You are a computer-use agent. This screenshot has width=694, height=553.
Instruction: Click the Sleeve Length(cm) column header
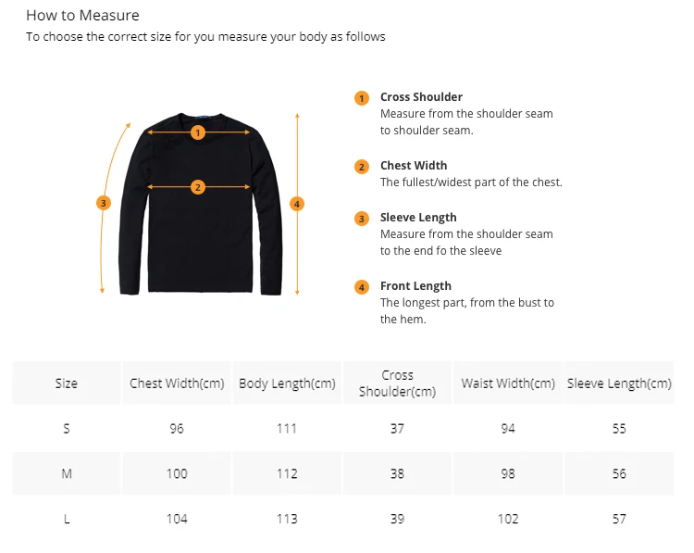619,383
